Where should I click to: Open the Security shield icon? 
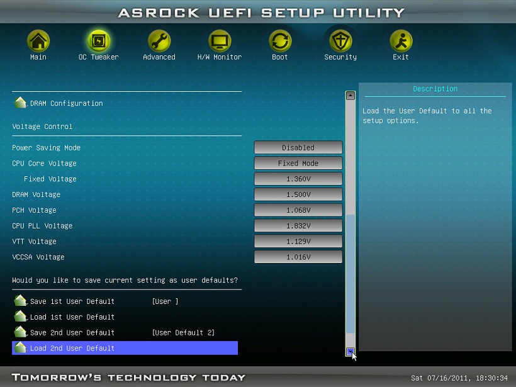(340, 41)
